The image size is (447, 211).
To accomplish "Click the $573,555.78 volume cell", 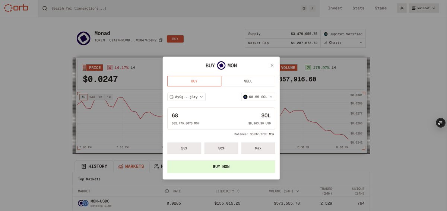I will pyautogui.click(x=286, y=203).
